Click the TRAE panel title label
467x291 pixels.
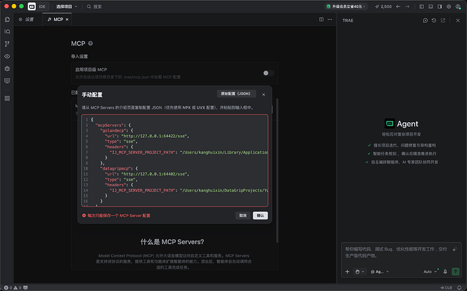[348, 20]
